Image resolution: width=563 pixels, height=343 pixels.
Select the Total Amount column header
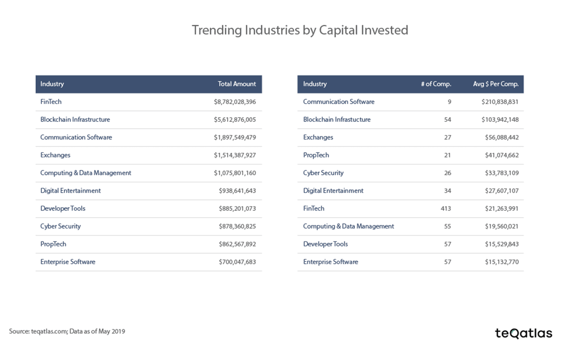tap(237, 84)
